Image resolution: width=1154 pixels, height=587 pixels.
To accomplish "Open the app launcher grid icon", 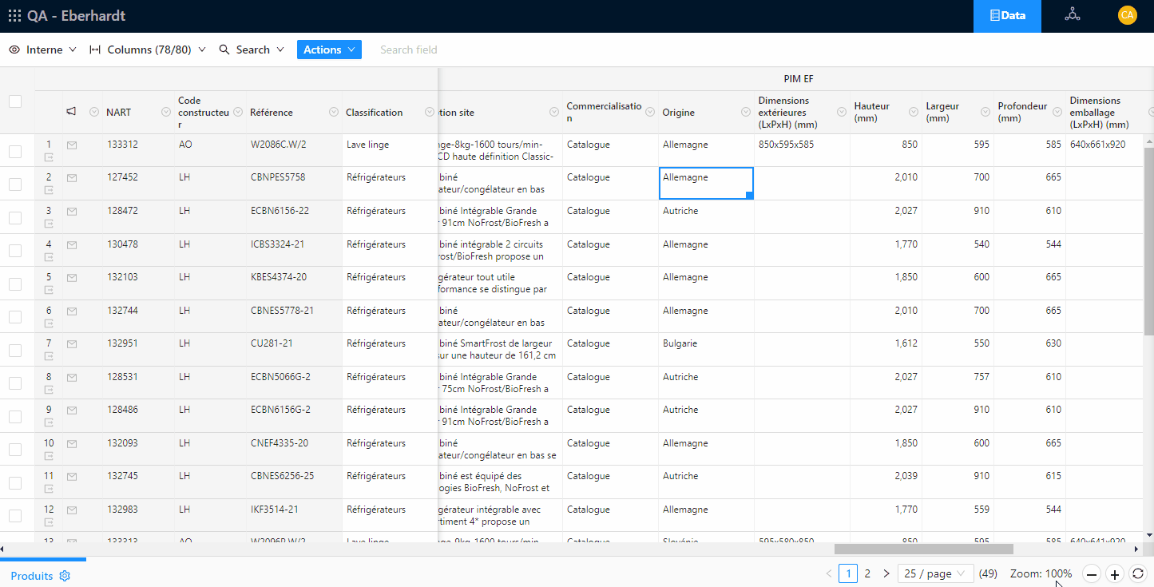I will [14, 16].
